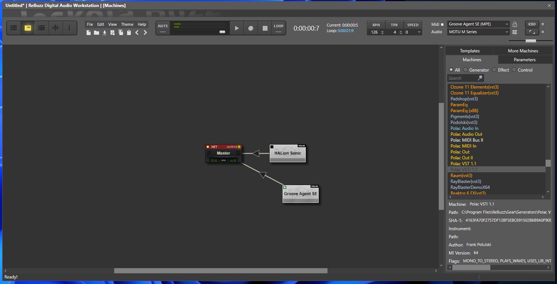Select the Generator radio button

coord(466,70)
